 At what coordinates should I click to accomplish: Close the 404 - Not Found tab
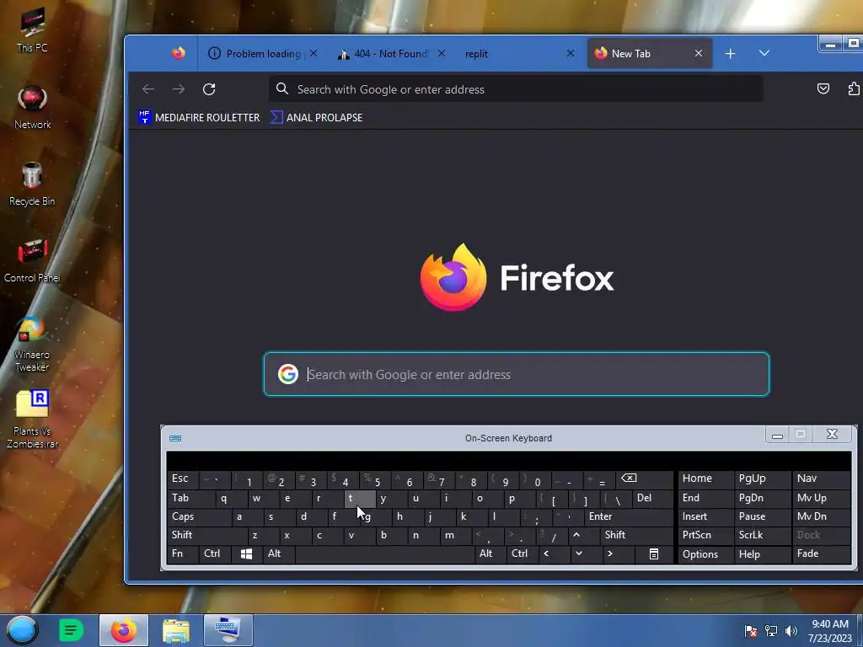point(442,53)
